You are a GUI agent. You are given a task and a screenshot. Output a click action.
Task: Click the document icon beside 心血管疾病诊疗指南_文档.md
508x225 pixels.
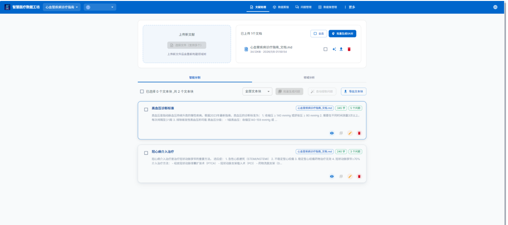[x=246, y=49]
